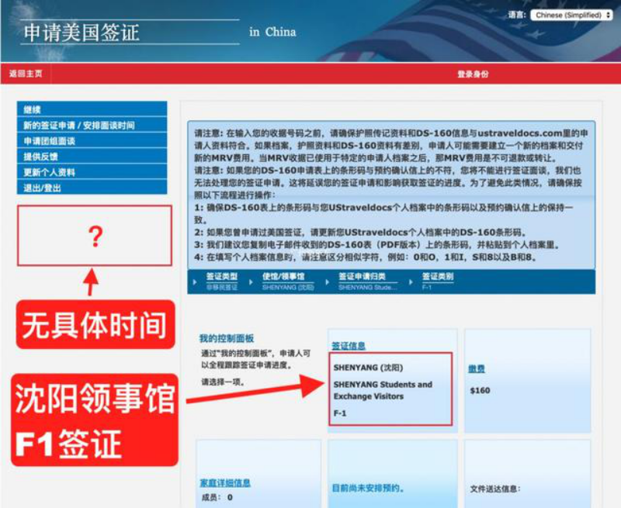Select the 使馆/领事馆 breadcrumb step
Image resolution: width=621 pixels, height=508 pixels.
(283, 277)
